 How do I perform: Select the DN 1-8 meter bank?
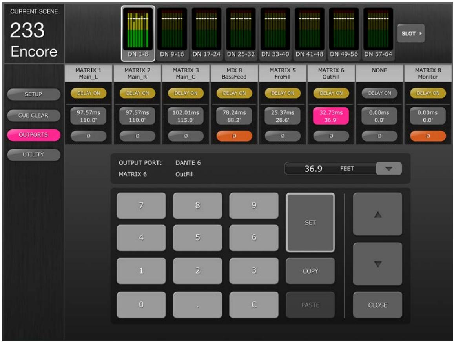click(138, 33)
